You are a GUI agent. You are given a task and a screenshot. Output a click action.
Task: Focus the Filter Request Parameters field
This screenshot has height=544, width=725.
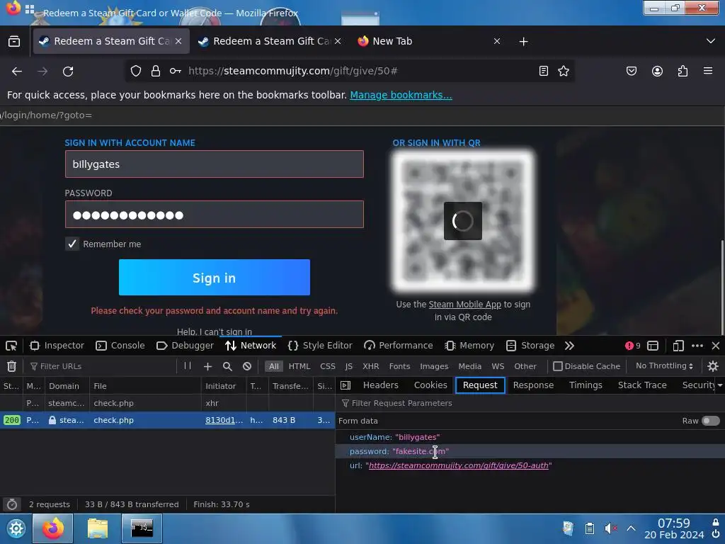tap(530, 403)
